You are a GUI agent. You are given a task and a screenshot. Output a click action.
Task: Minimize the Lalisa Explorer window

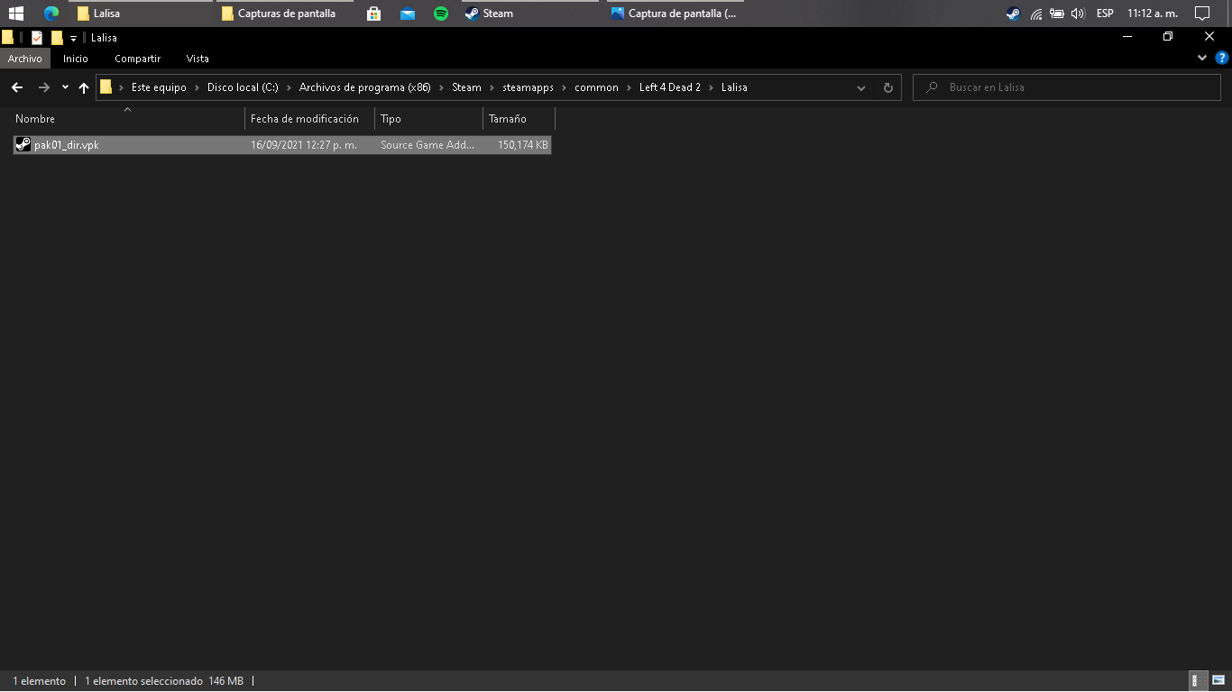[x=1127, y=37]
